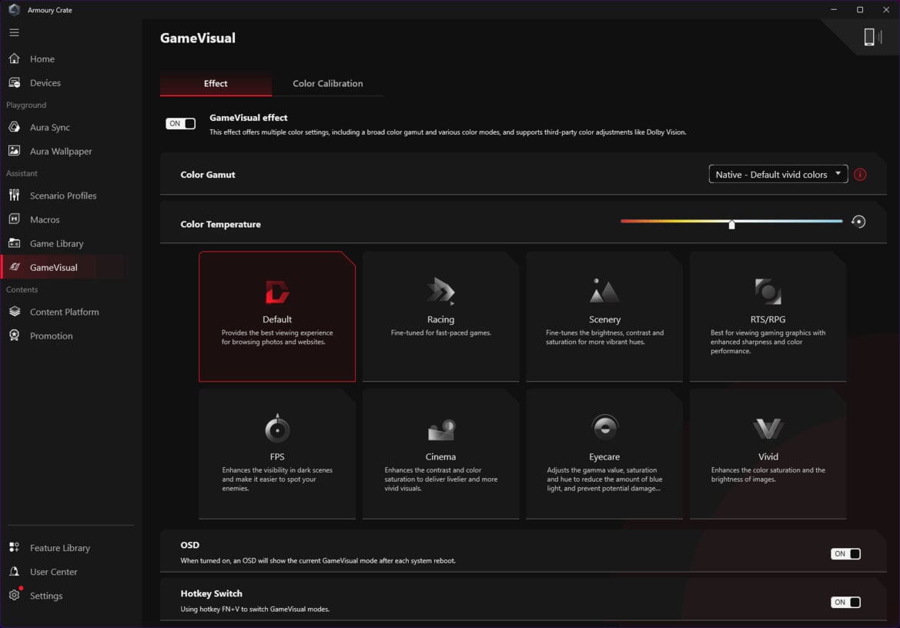Open the Promotion icon
Viewport: 900px width, 628px height.
(15, 336)
